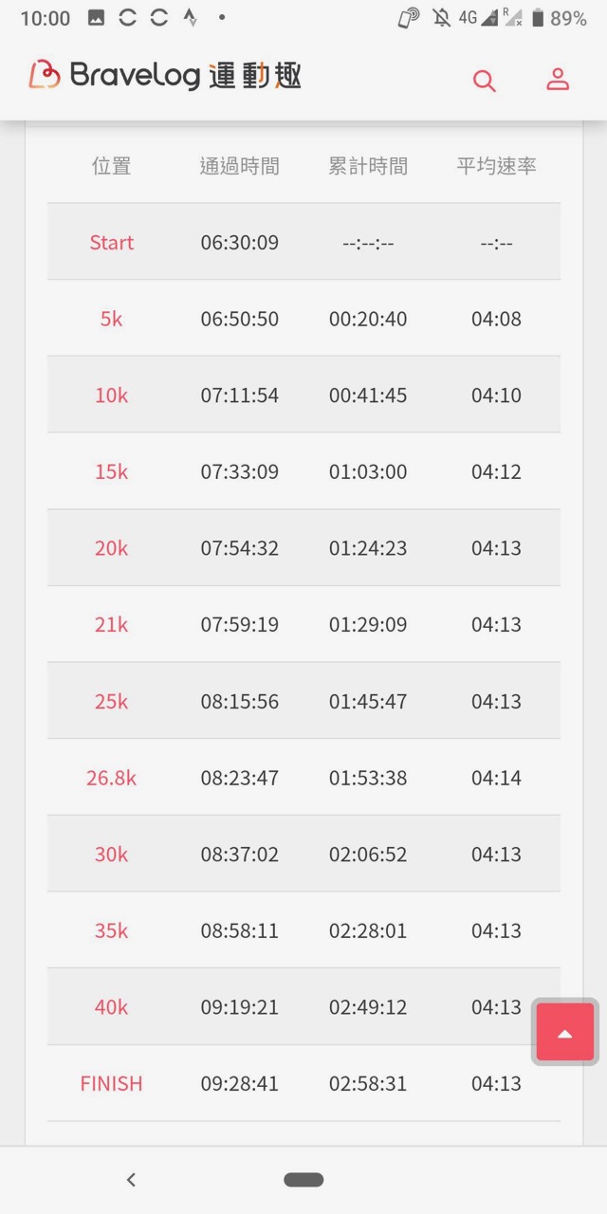Tap the Bravelog logo
This screenshot has height=1214, width=607.
click(165, 76)
